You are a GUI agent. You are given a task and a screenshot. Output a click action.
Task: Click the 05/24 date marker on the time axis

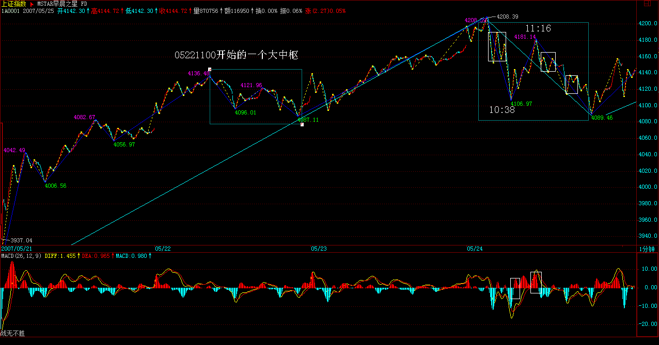click(x=475, y=249)
